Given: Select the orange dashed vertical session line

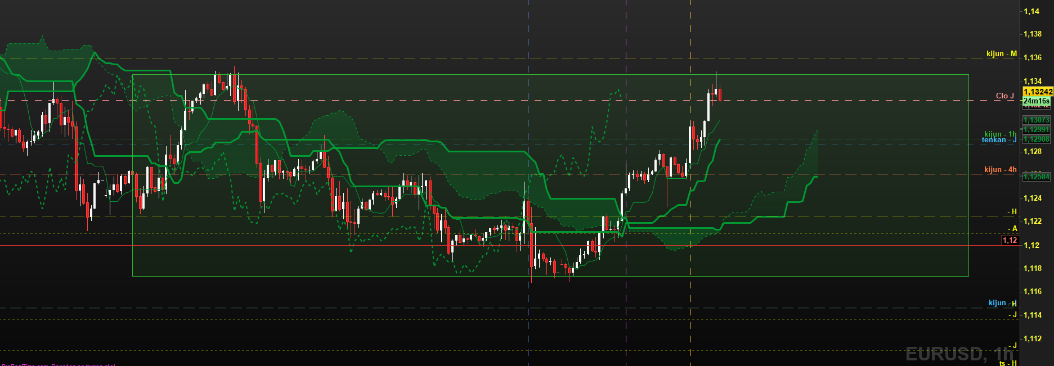Looking at the screenshot, I should click(x=690, y=315).
